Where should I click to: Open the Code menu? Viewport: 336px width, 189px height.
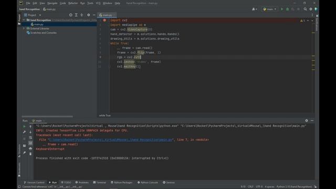pos(63,3)
